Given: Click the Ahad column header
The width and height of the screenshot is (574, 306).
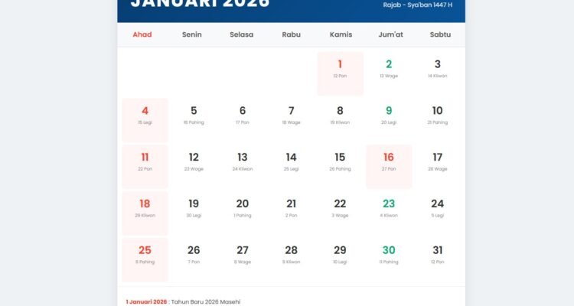Looking at the screenshot, I should click(x=142, y=34).
